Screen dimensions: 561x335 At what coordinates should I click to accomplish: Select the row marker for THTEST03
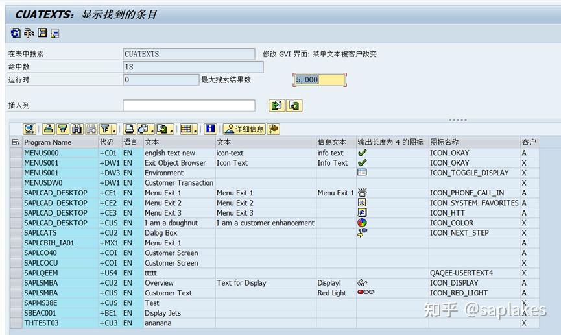16,323
